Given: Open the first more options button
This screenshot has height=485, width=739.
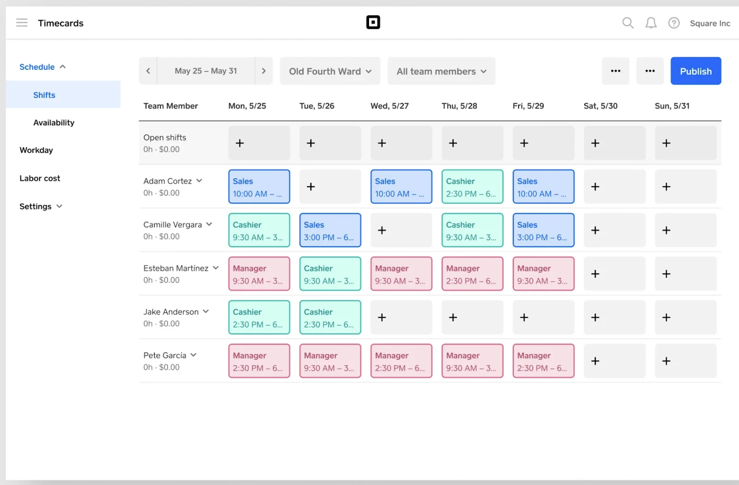Looking at the screenshot, I should 616,71.
